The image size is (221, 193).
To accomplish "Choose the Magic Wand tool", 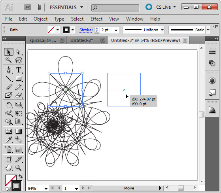I will pos(8,60).
